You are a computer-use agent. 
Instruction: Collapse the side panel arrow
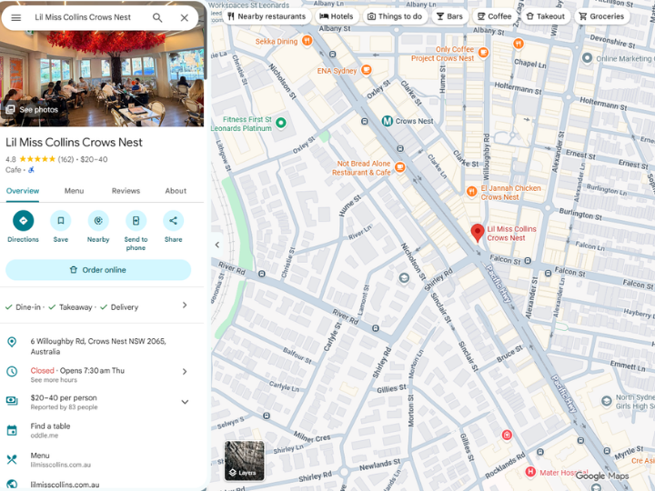(x=217, y=245)
